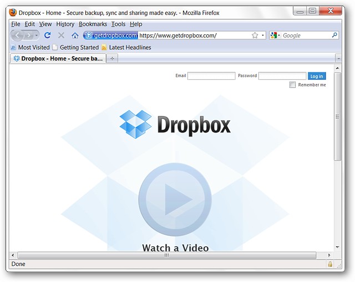The image size is (355, 282).
Task: Enable the Remember me checkbox
Action: pos(292,85)
